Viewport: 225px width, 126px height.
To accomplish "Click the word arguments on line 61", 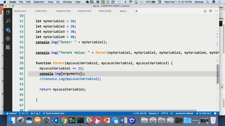I will 71,73.
